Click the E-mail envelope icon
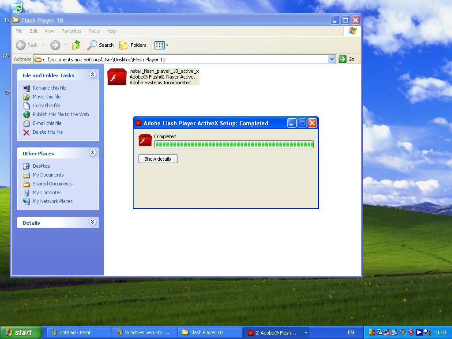This screenshot has height=339, width=452. [26, 124]
